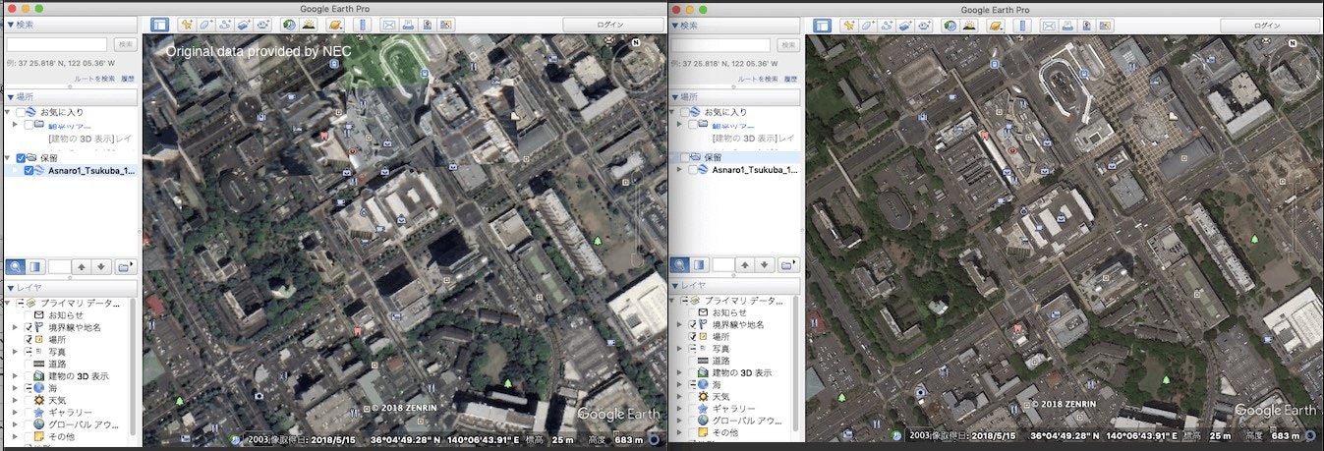Open ルートを検索 link in left window
Viewport: 1324px width, 451px height.
pos(95,79)
